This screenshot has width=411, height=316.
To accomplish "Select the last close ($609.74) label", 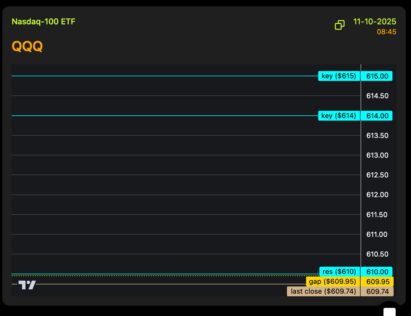I will 323,291.
